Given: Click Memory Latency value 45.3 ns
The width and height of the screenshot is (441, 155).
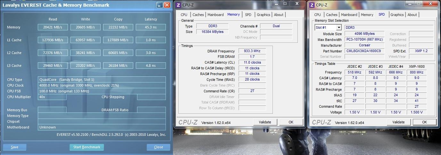Looking at the screenshot, I should tap(151, 27).
